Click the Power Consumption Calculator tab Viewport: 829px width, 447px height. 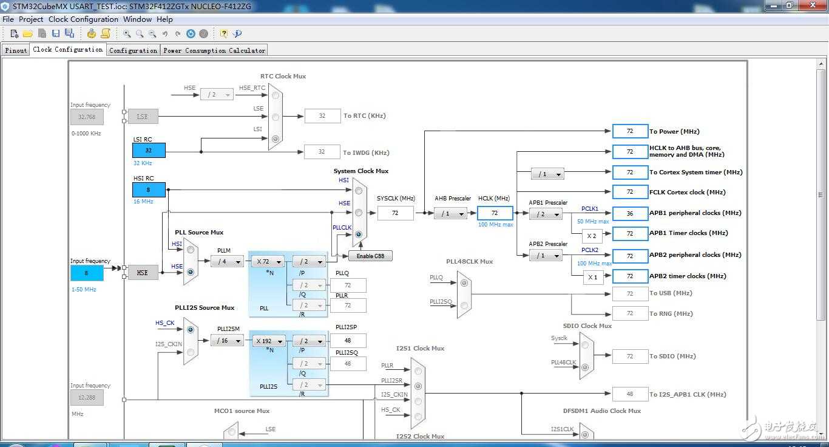click(x=214, y=50)
